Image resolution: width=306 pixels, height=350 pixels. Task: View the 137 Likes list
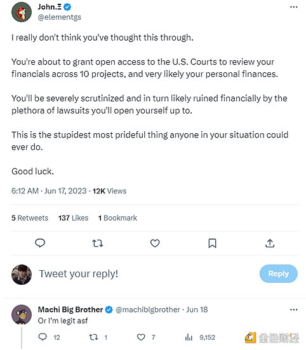[73, 218]
